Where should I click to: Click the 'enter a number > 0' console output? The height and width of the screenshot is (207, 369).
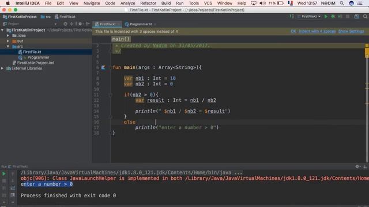point(47,184)
